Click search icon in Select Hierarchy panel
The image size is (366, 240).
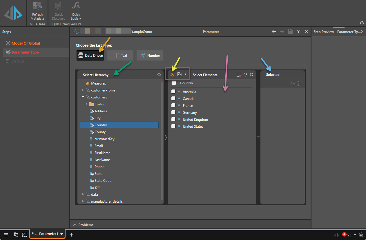(x=159, y=75)
